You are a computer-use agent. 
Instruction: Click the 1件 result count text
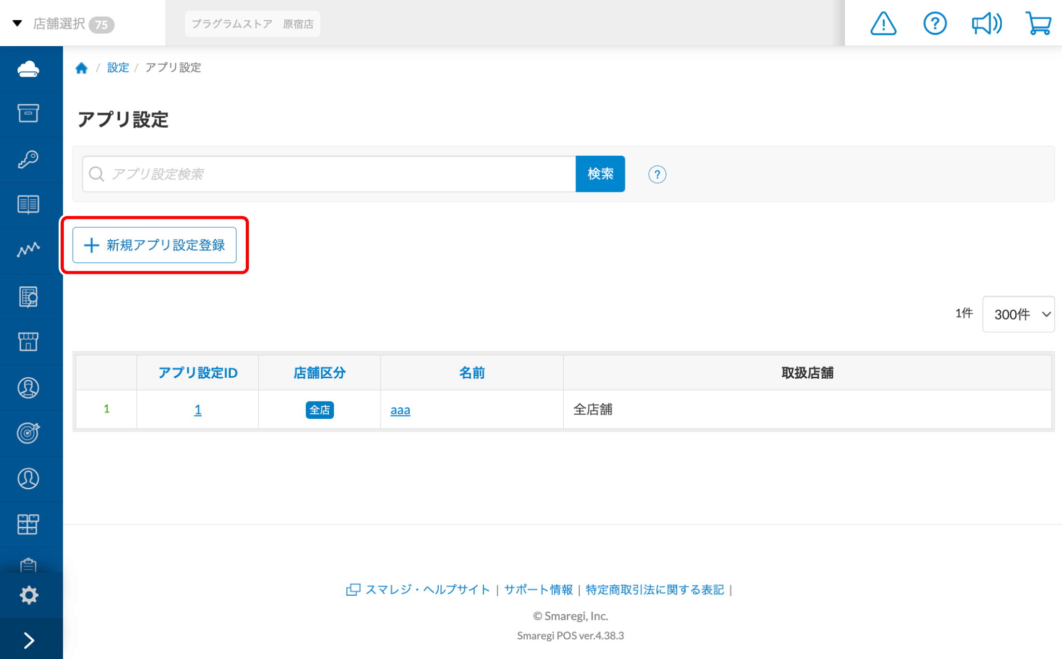click(964, 313)
